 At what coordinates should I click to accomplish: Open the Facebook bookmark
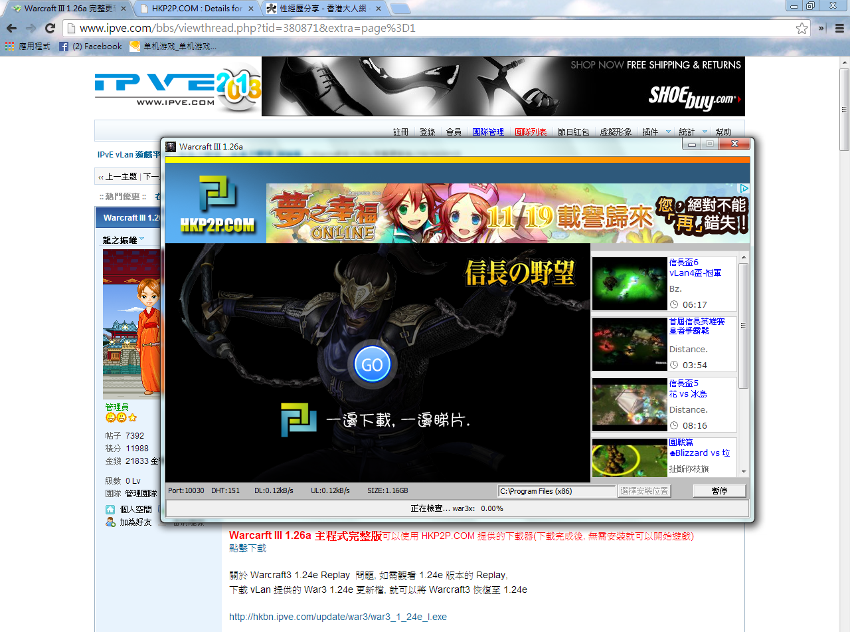[x=90, y=47]
